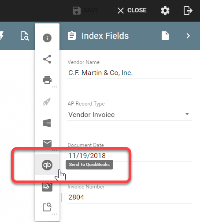
Task: Click the icon below QuickBooks button
Action: click(x=47, y=187)
